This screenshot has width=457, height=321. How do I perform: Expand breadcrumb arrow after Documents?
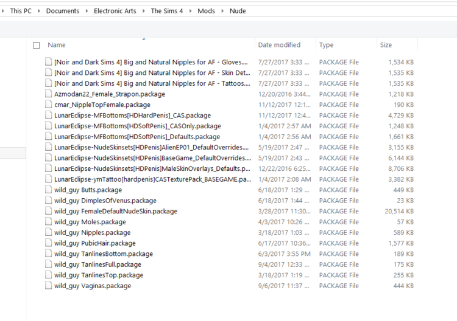(x=87, y=11)
